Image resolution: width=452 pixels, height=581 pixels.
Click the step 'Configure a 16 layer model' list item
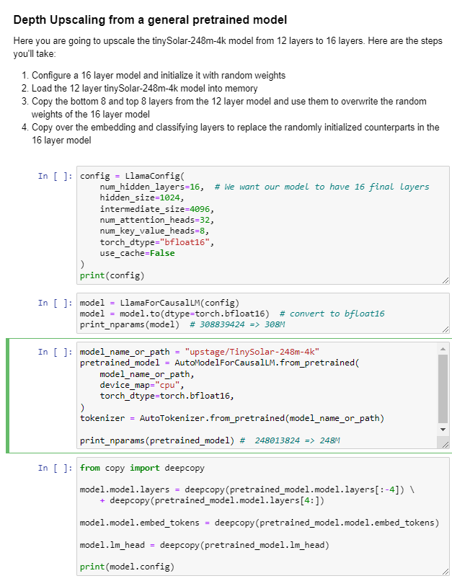click(158, 75)
